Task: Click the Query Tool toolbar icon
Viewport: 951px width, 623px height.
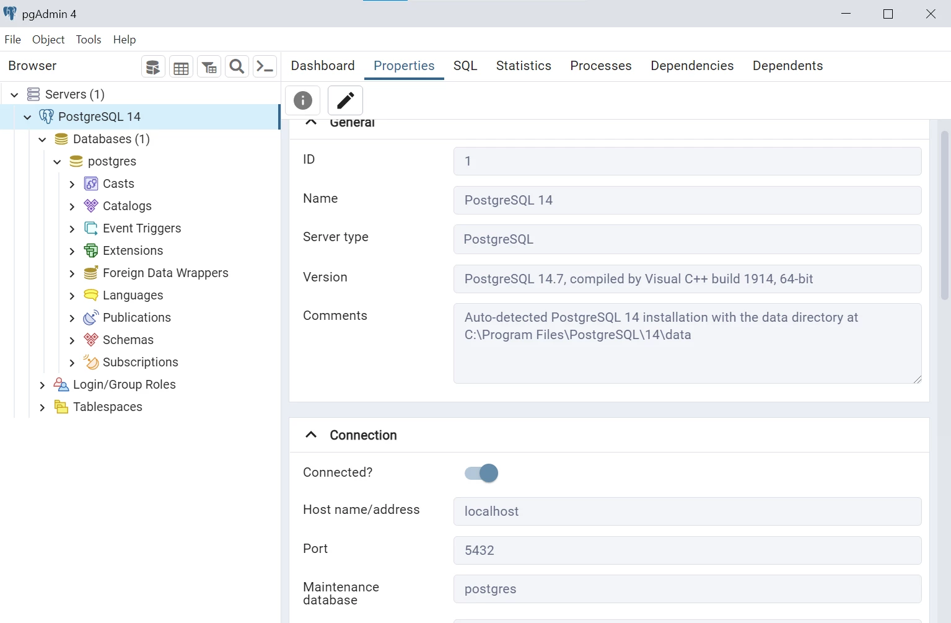Action: [x=153, y=67]
